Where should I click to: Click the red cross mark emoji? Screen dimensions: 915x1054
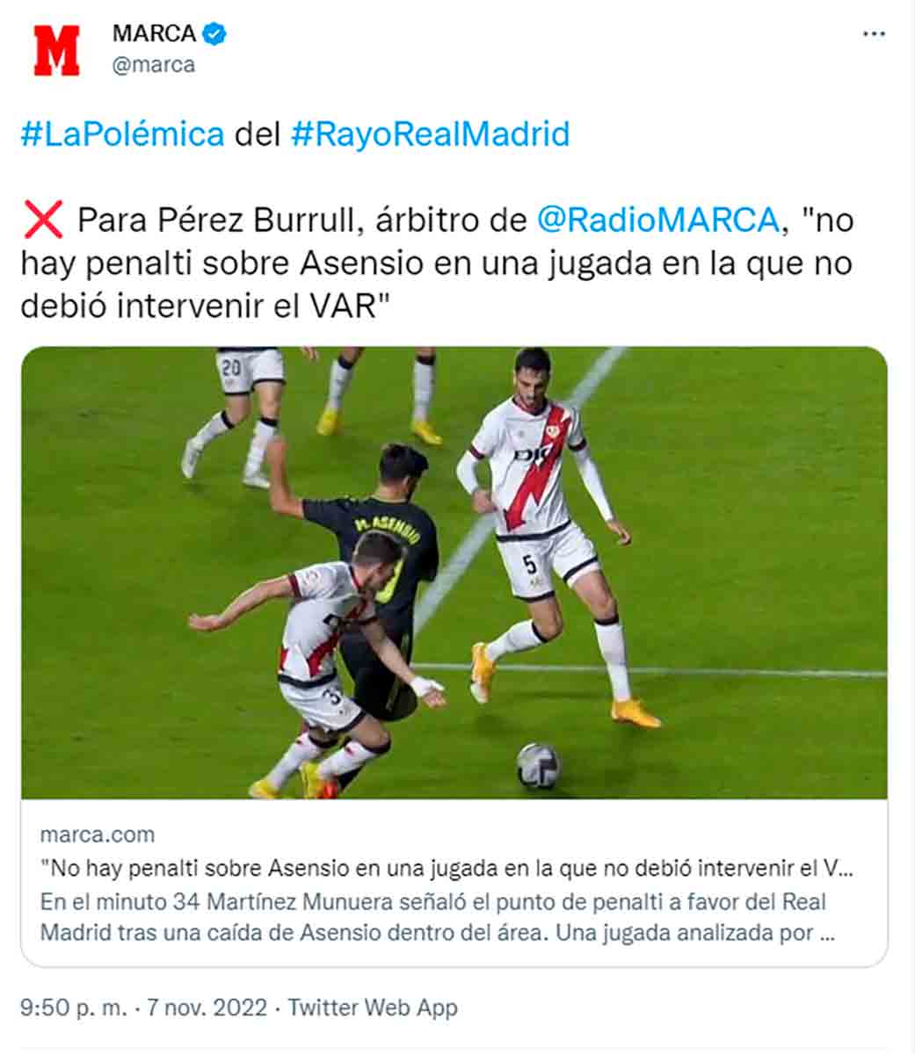(43, 220)
